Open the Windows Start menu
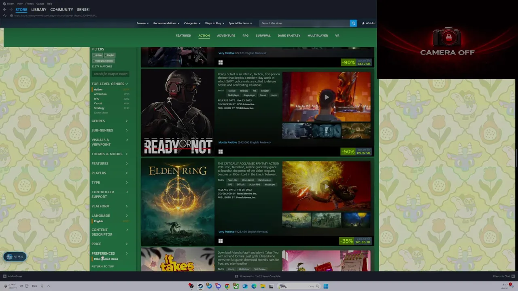The width and height of the screenshot is (518, 291). tap(326, 286)
